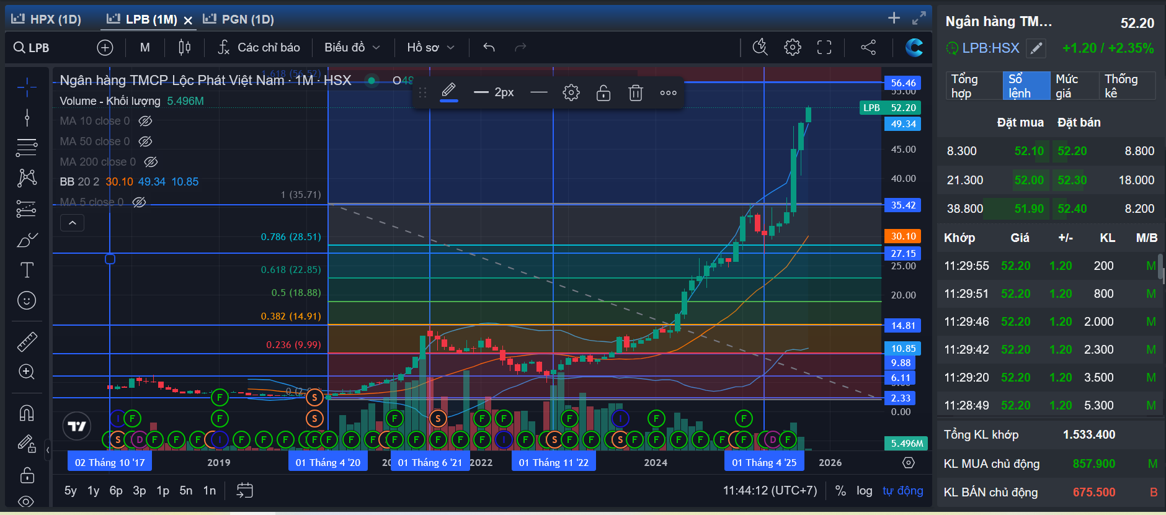This screenshot has width=1166, height=515.
Task: Collapse the left drawing toolbar
Action: (48, 450)
